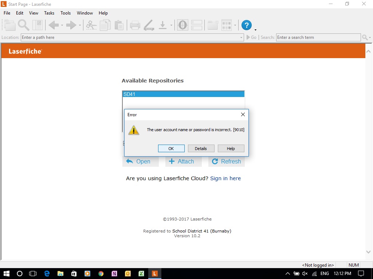
Task: Click the Scan toolbar icon
Action: point(149,25)
